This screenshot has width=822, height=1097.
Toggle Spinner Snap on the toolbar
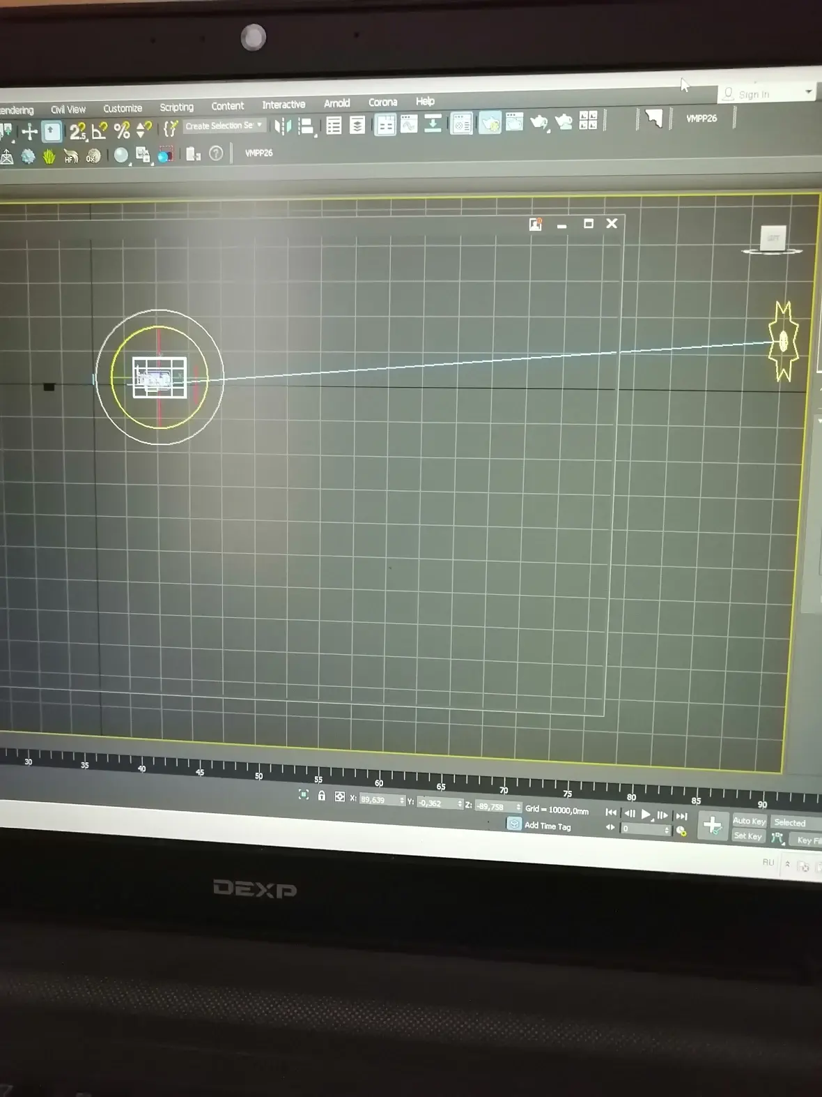(x=144, y=129)
